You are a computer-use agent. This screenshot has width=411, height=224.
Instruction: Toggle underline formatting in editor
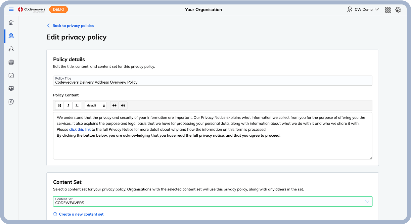pos(77,105)
